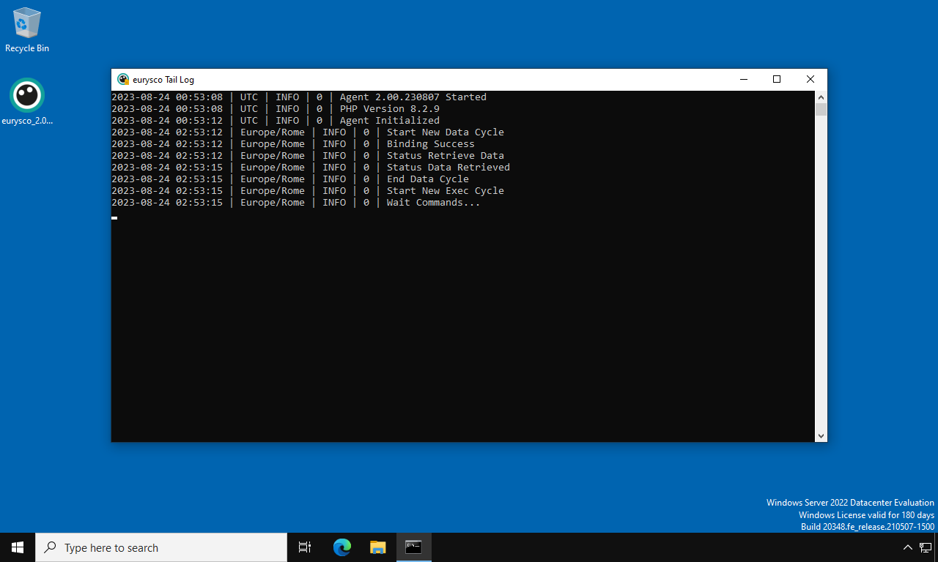The width and height of the screenshot is (938, 562).
Task: Click the 'End Data Cycle' log line
Action: point(290,179)
